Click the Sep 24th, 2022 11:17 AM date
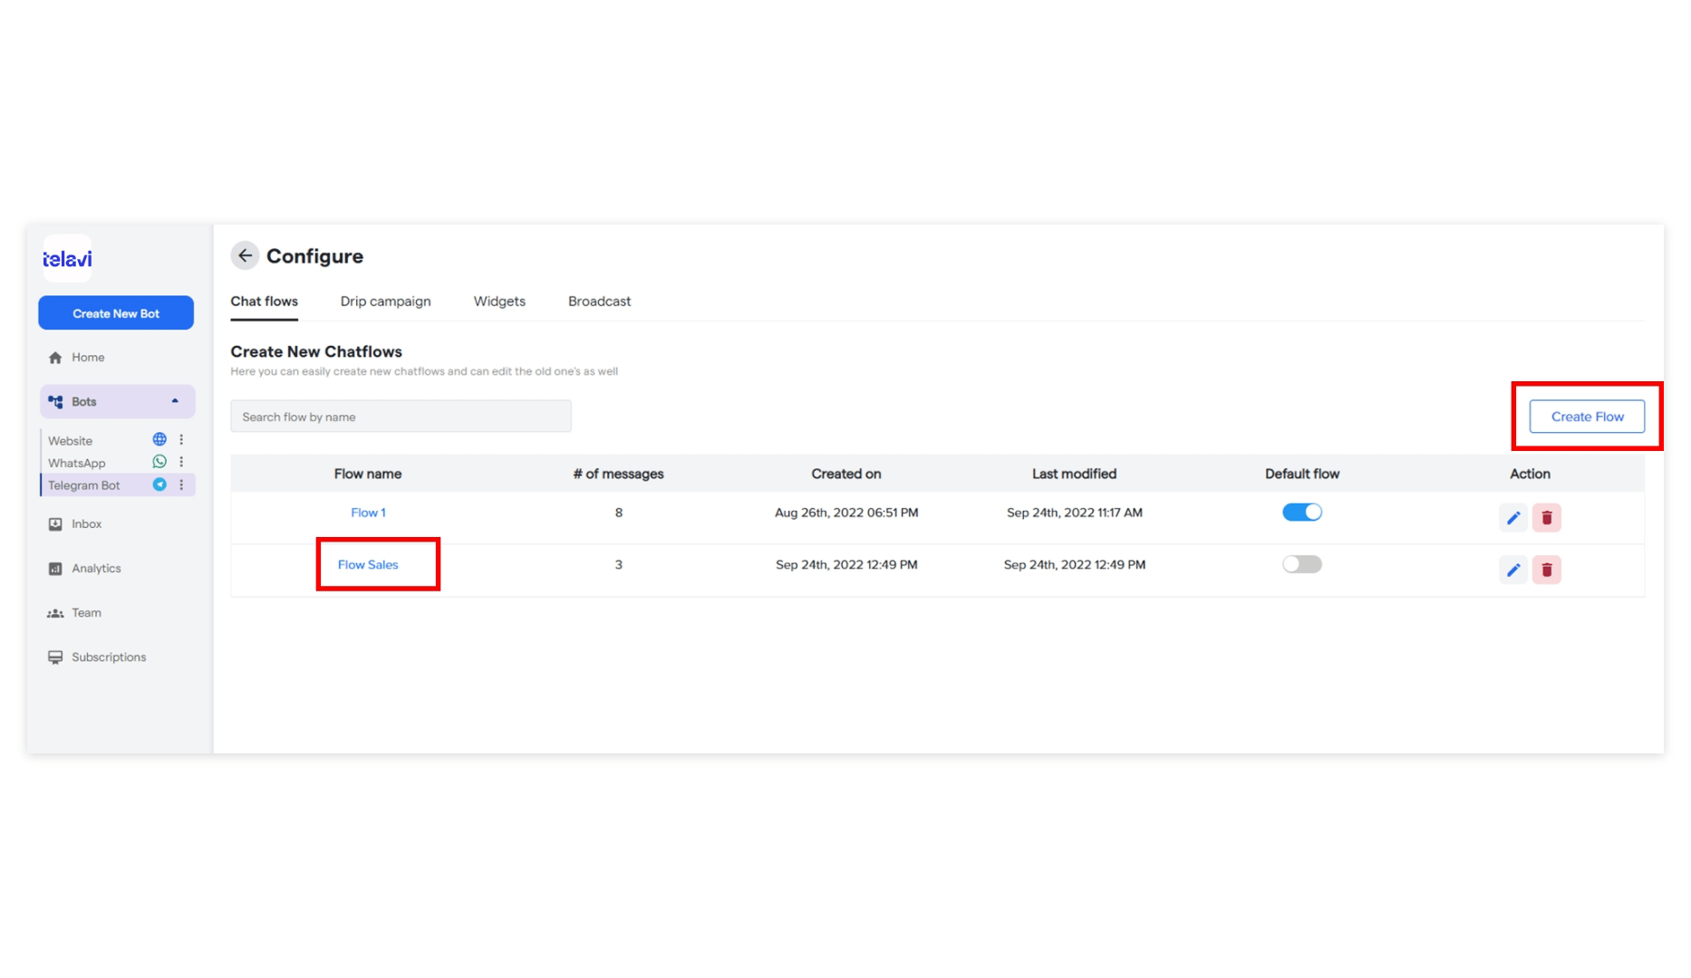This screenshot has height=978, width=1691. tap(1074, 513)
